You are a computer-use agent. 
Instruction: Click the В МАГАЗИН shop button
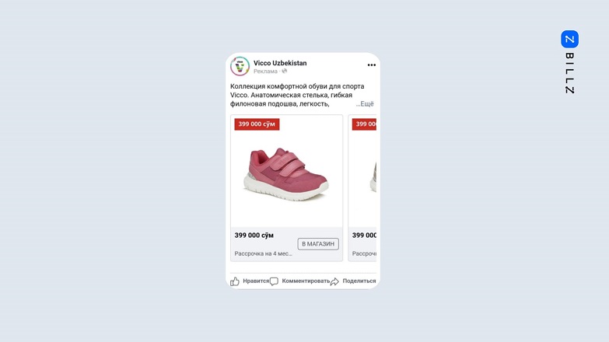point(318,244)
